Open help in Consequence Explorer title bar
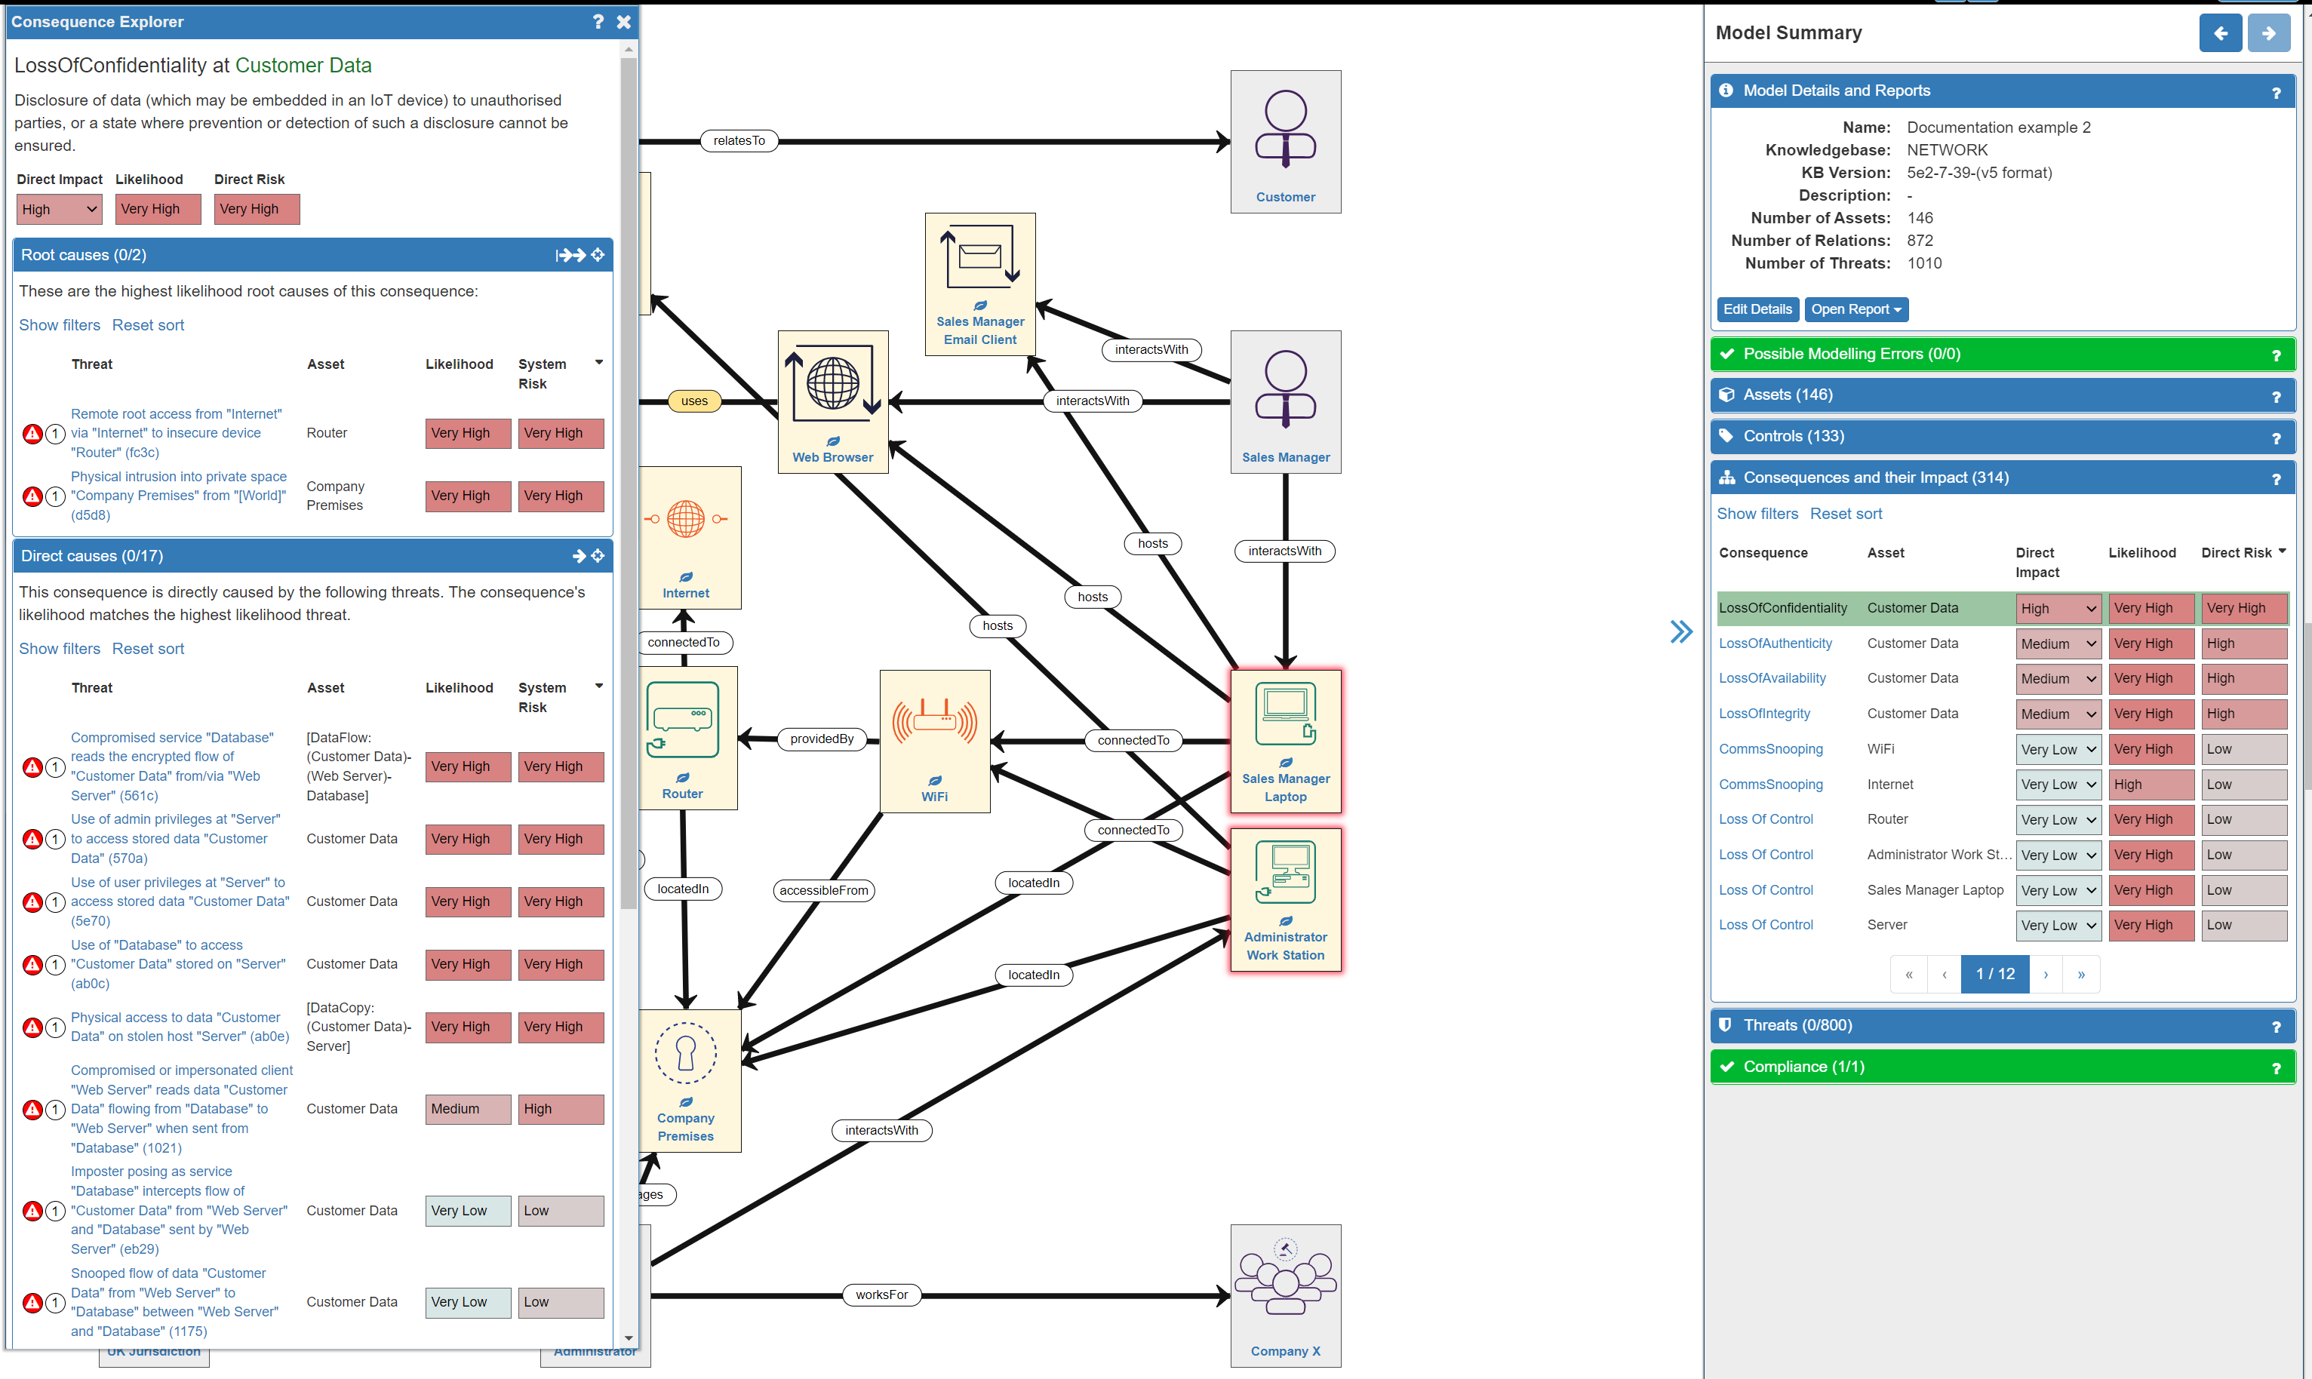Screen dimensions: 2312x1379 (598, 21)
